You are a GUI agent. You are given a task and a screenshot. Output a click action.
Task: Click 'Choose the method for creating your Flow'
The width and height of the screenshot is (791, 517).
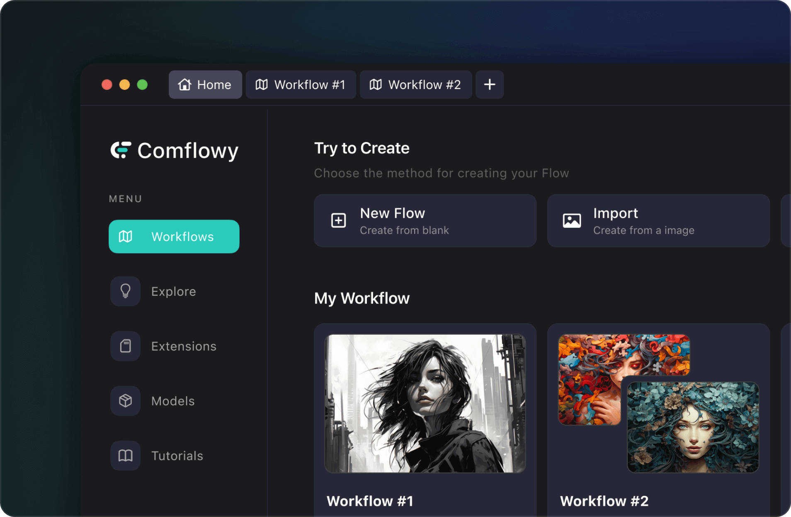coord(442,173)
